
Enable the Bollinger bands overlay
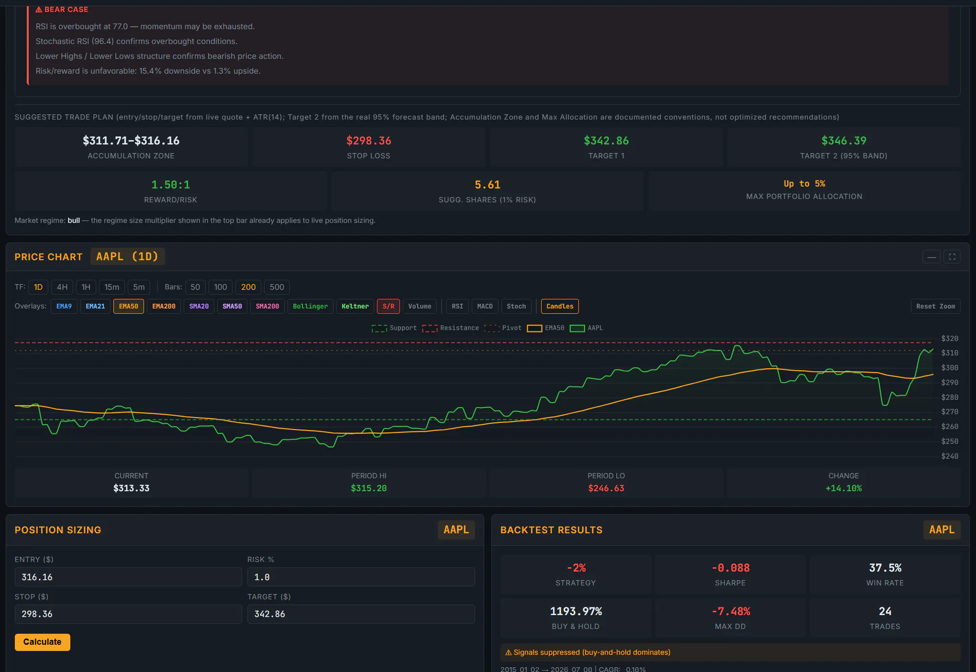point(311,306)
